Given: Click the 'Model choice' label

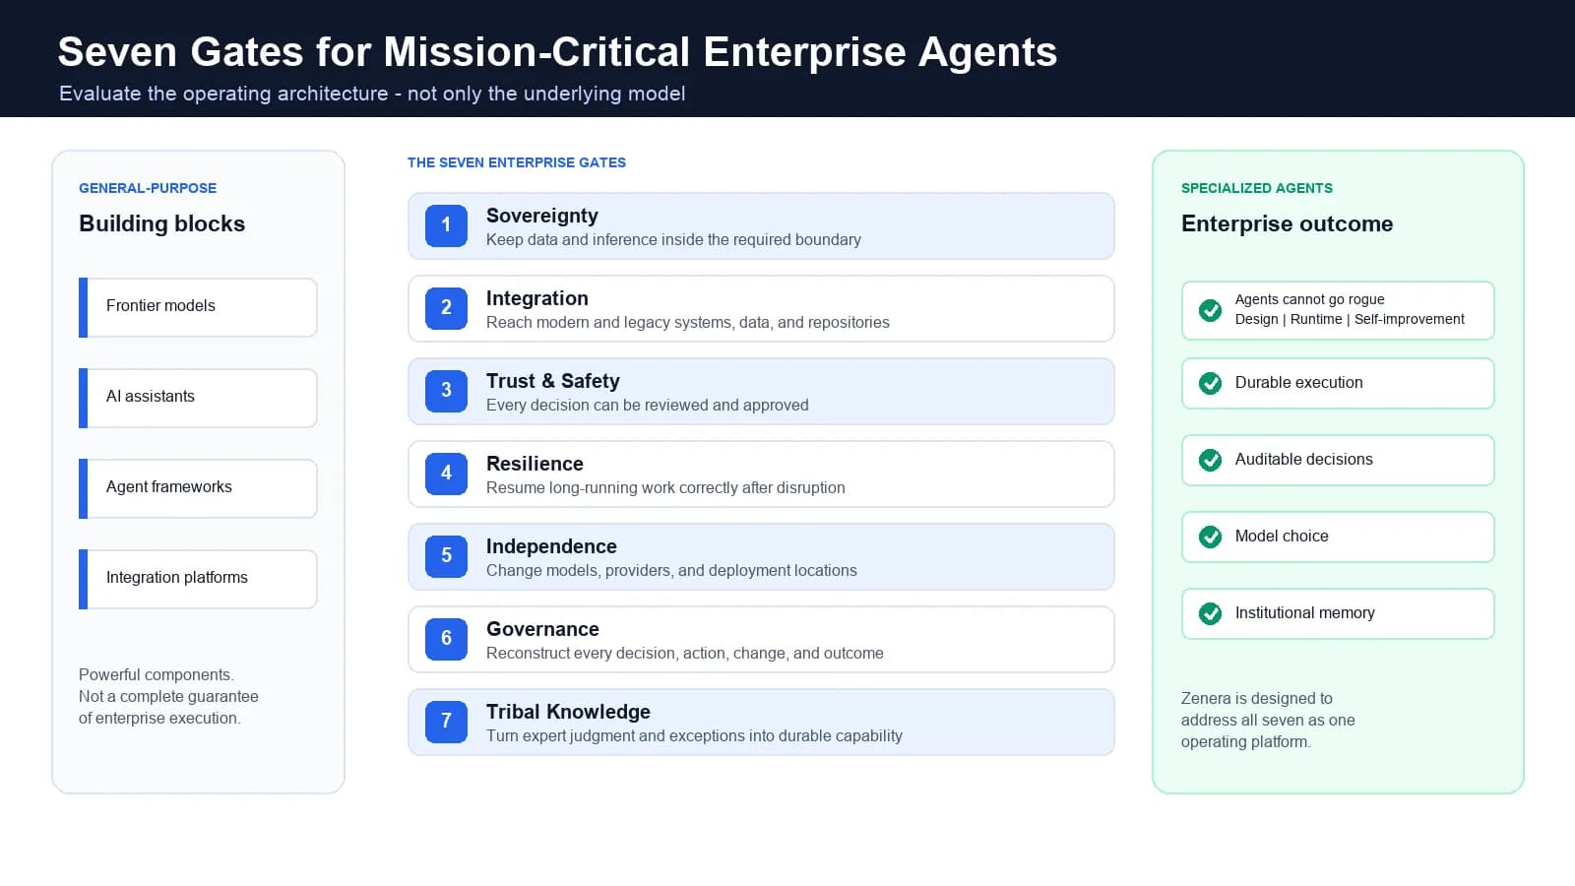Looking at the screenshot, I should [1282, 536].
